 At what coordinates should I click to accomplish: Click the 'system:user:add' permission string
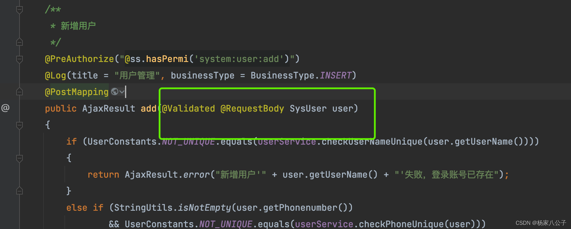click(239, 59)
